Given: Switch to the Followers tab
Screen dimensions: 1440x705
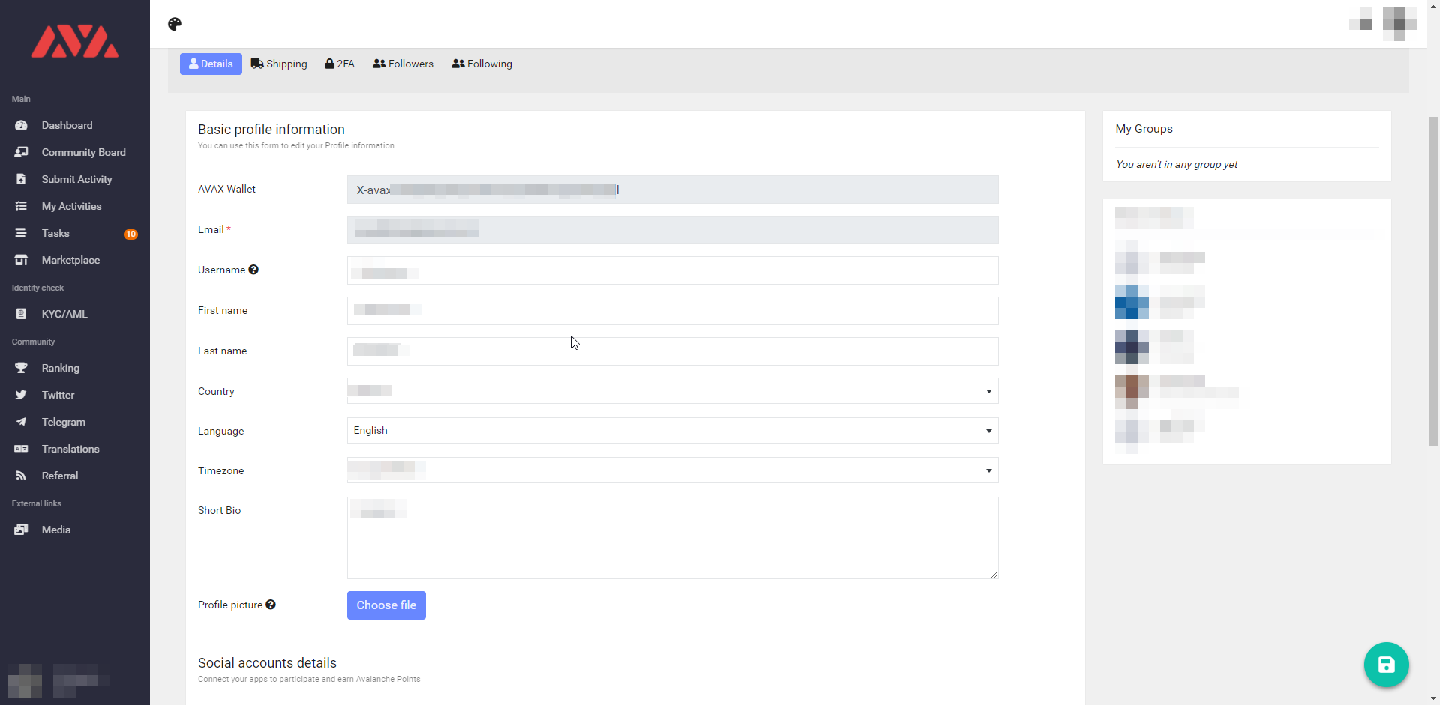Looking at the screenshot, I should pyautogui.click(x=403, y=64).
